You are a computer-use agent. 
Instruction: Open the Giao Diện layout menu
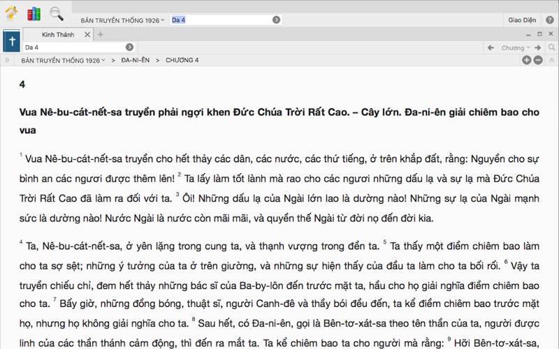tap(522, 20)
